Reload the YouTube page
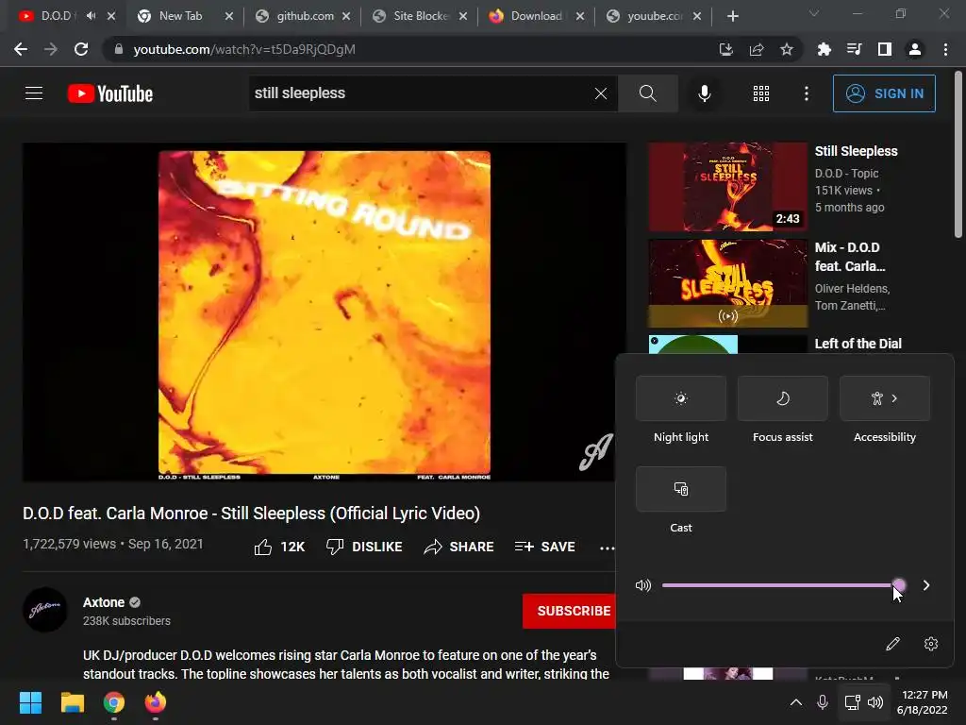Image resolution: width=966 pixels, height=725 pixels. point(81,49)
